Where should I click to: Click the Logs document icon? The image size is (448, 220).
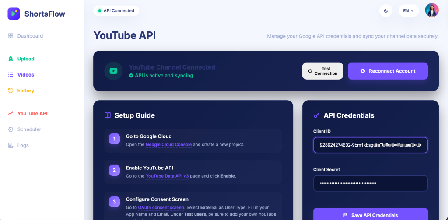pos(10,146)
